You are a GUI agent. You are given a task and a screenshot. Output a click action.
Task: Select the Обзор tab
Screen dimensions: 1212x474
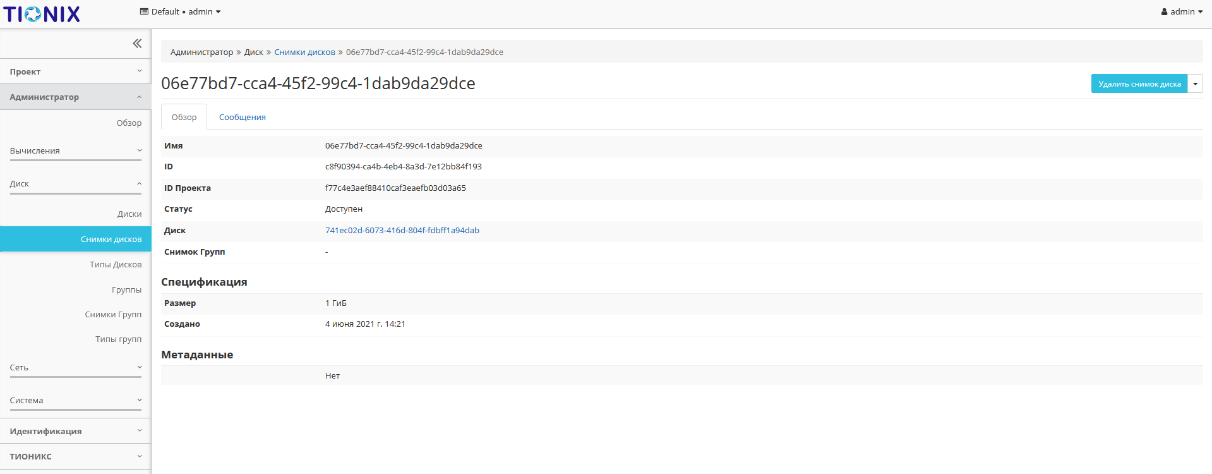click(x=184, y=118)
